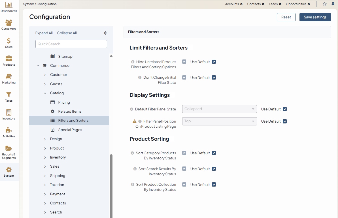Image resolution: width=338 pixels, height=218 pixels.
Task: Collapse the Catalog tree node
Action: (x=45, y=93)
